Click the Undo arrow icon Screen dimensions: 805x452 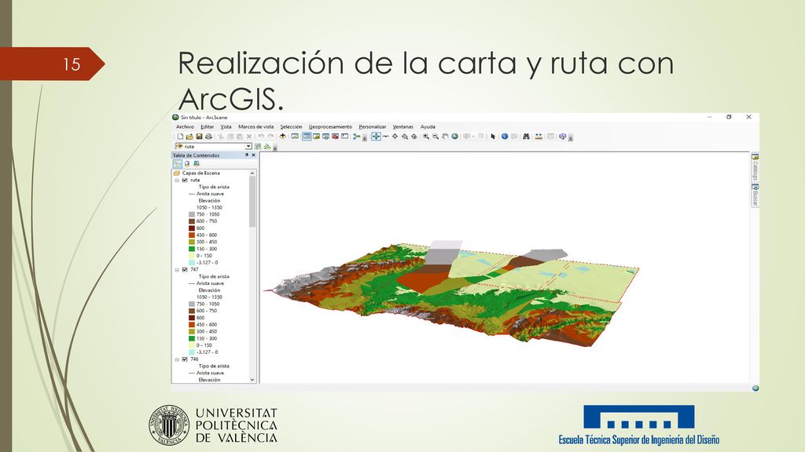pos(261,137)
